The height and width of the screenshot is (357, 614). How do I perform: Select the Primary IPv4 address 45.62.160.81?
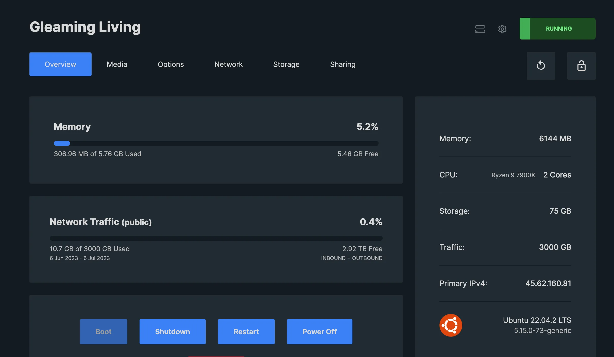[548, 283]
